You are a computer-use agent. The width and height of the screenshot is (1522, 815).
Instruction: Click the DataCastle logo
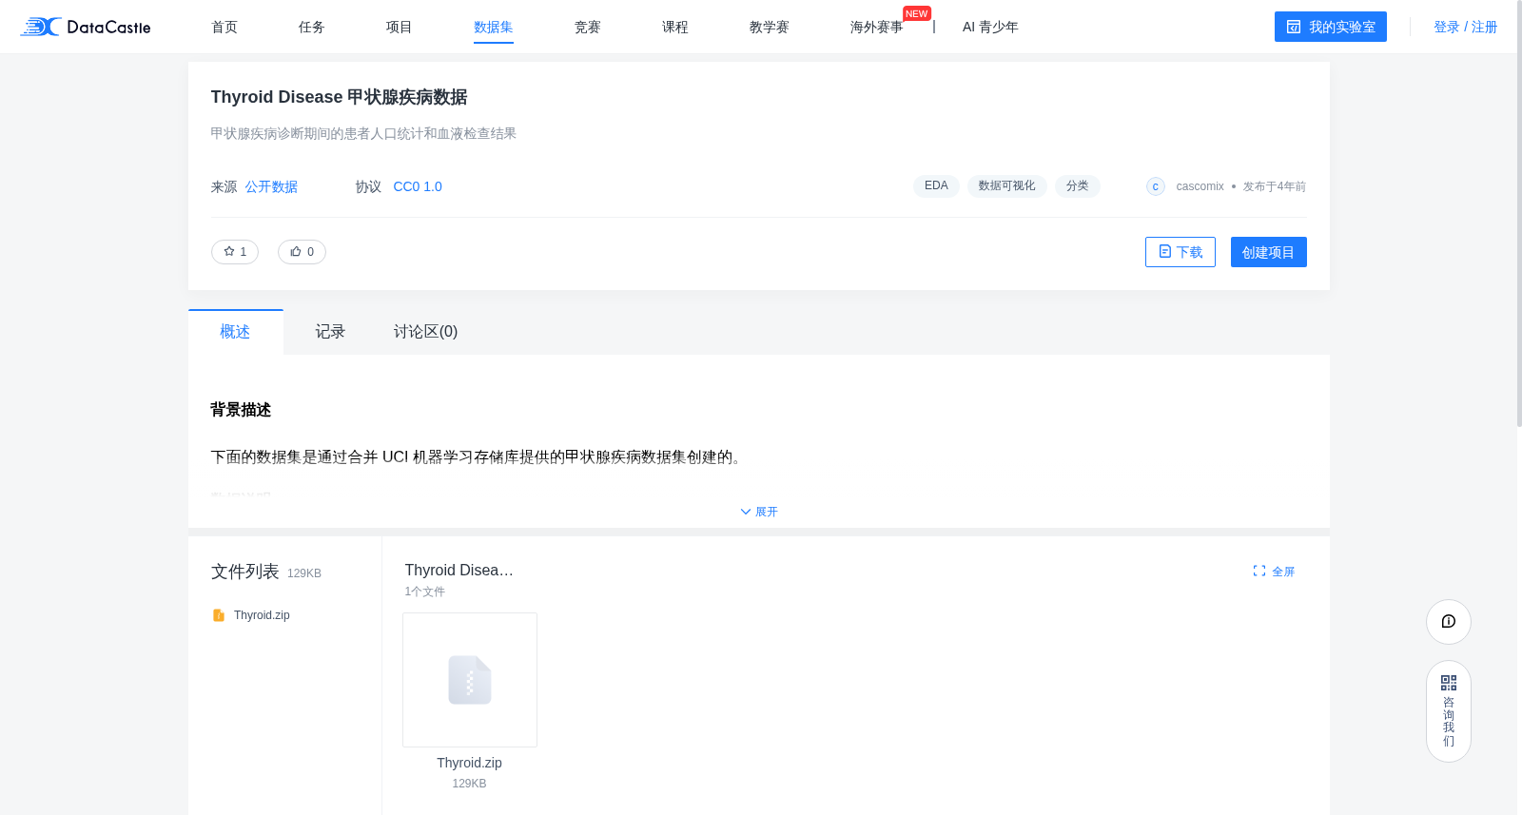(86, 27)
